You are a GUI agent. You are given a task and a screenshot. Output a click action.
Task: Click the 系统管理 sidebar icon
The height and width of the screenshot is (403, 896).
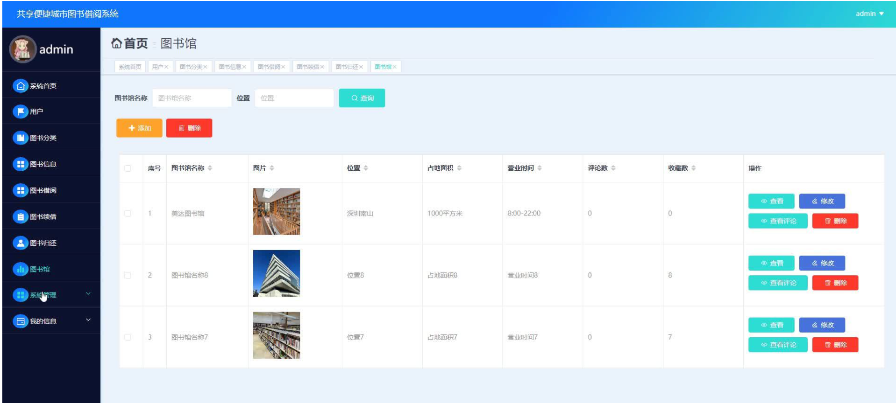click(x=20, y=295)
